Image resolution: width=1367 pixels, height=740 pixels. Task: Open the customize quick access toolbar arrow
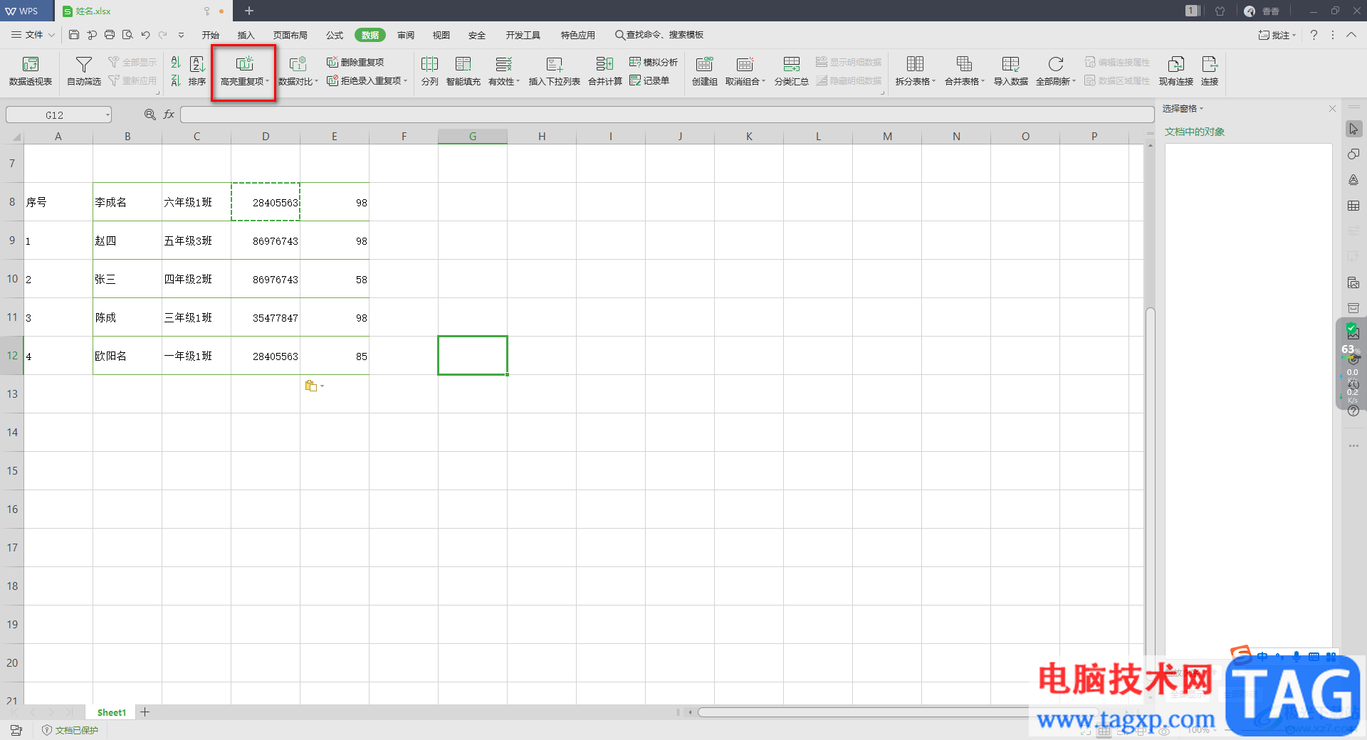[x=181, y=35]
